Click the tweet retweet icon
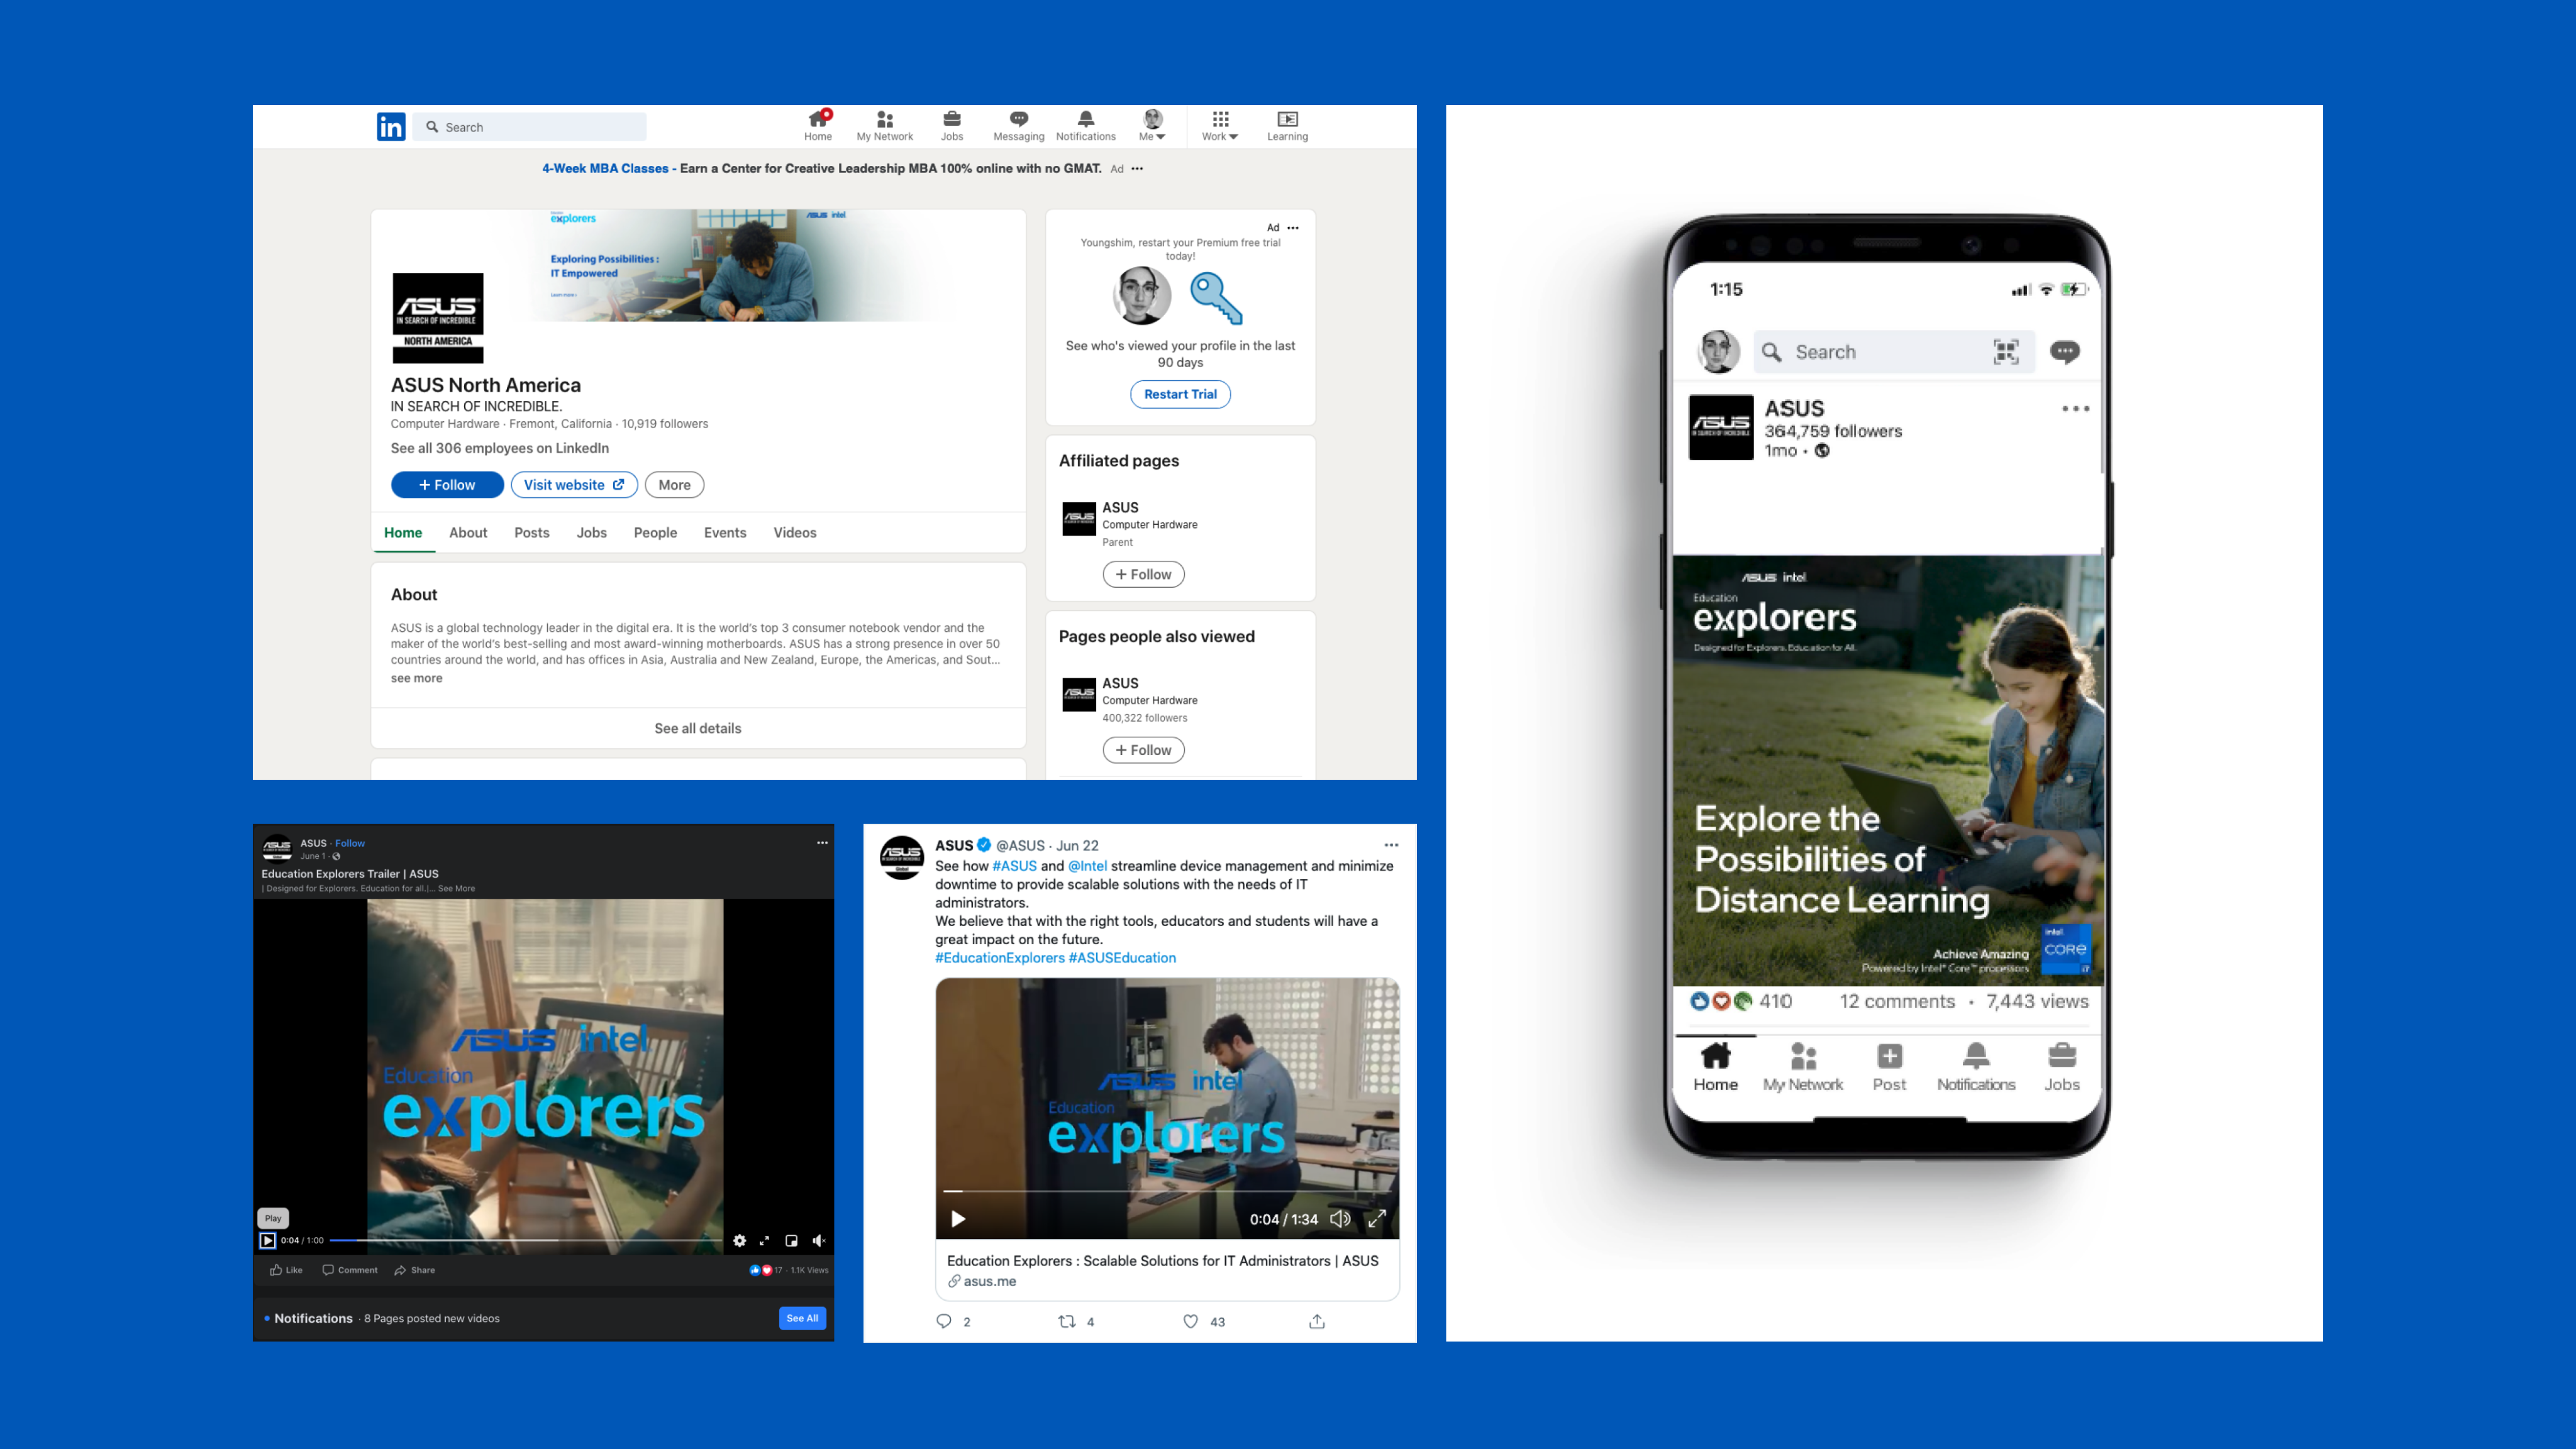2576x1449 pixels. coord(1067,1321)
